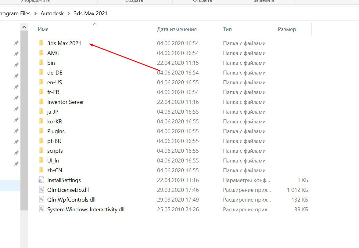Click the navigation pane scrollbar track
Image resolution: width=359 pixels, height=248 pixels.
click(x=24, y=229)
